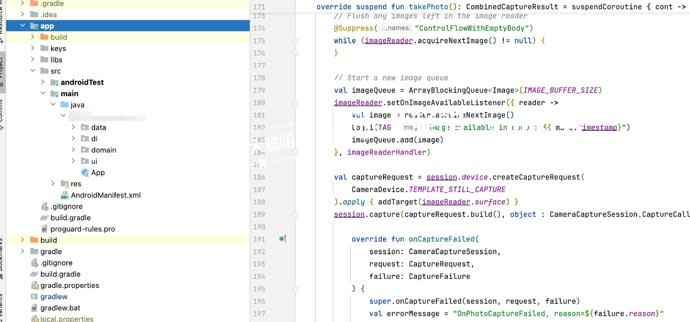Expand the androidTest folder
Screen dimensions: 690x322
pyautogui.click(x=43, y=82)
